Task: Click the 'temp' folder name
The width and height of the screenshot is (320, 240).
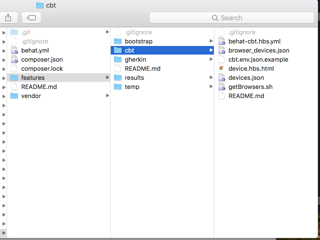Action: (132, 87)
